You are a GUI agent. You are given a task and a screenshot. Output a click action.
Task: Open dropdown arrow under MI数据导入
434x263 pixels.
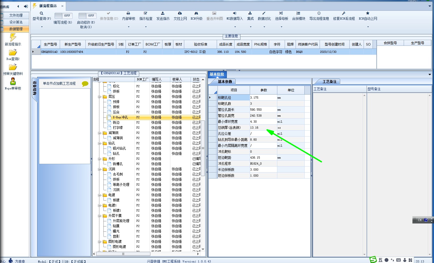pyautogui.click(x=235, y=27)
